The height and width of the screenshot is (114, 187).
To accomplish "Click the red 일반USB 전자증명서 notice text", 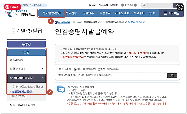I will pos(73,57).
